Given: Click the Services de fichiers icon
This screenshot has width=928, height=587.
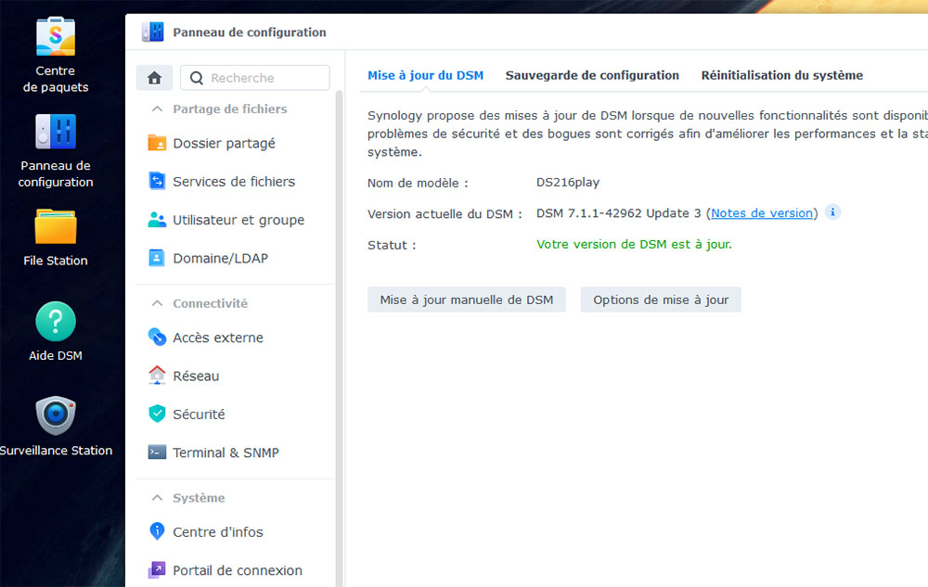Looking at the screenshot, I should pyautogui.click(x=157, y=181).
